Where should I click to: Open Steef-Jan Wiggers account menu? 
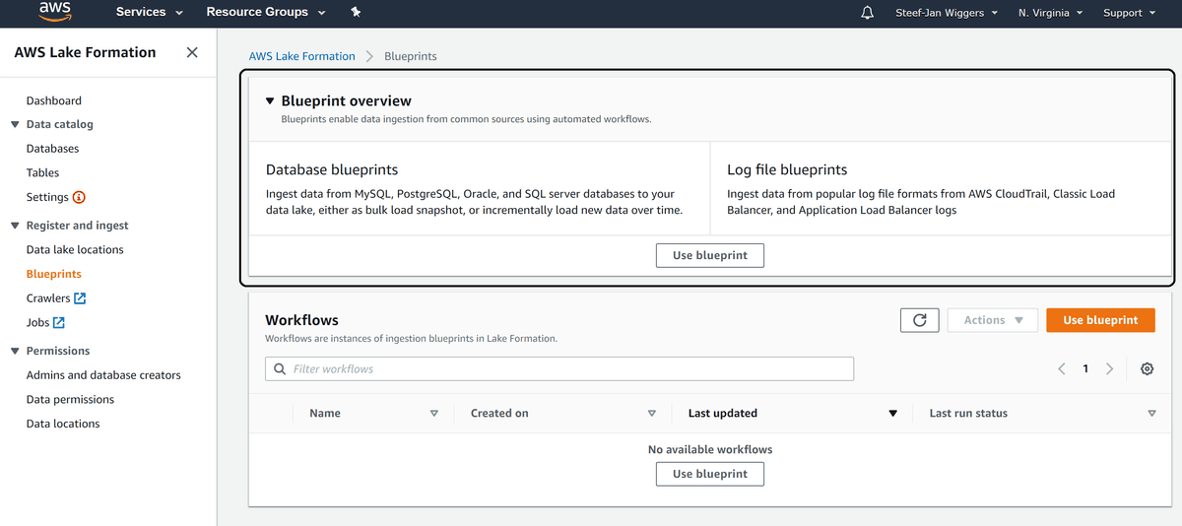[x=947, y=13]
